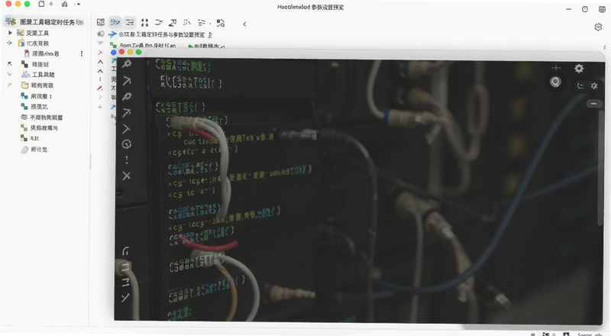The image size is (611, 336).
Task: Click the clock-circle icon in dark sidebar
Action: click(x=127, y=144)
